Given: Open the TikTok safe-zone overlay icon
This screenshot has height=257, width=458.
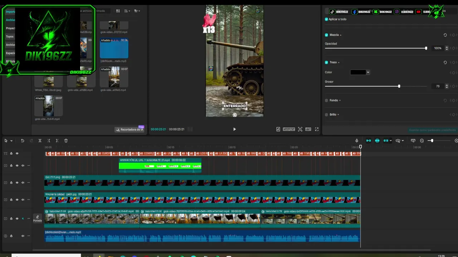Looking at the screenshot, I should [278, 129].
